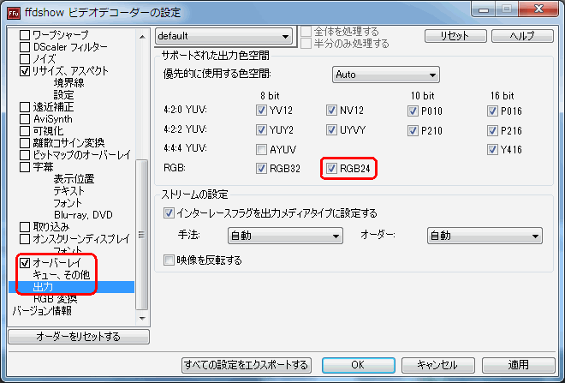Enable the ビットマップのオーバーレイ checkbox

coord(25,155)
